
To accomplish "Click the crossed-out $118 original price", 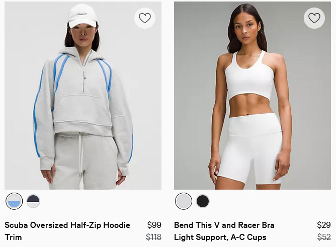I will point(153,237).
